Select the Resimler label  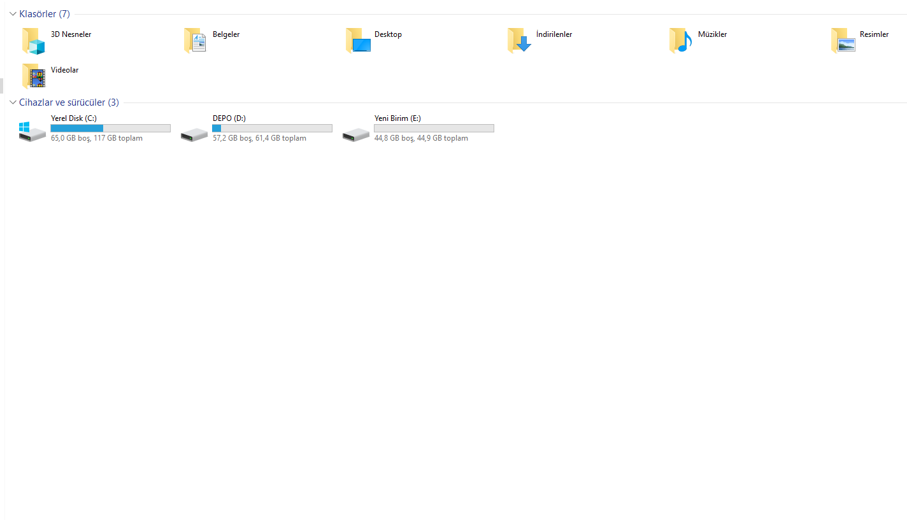click(x=874, y=34)
